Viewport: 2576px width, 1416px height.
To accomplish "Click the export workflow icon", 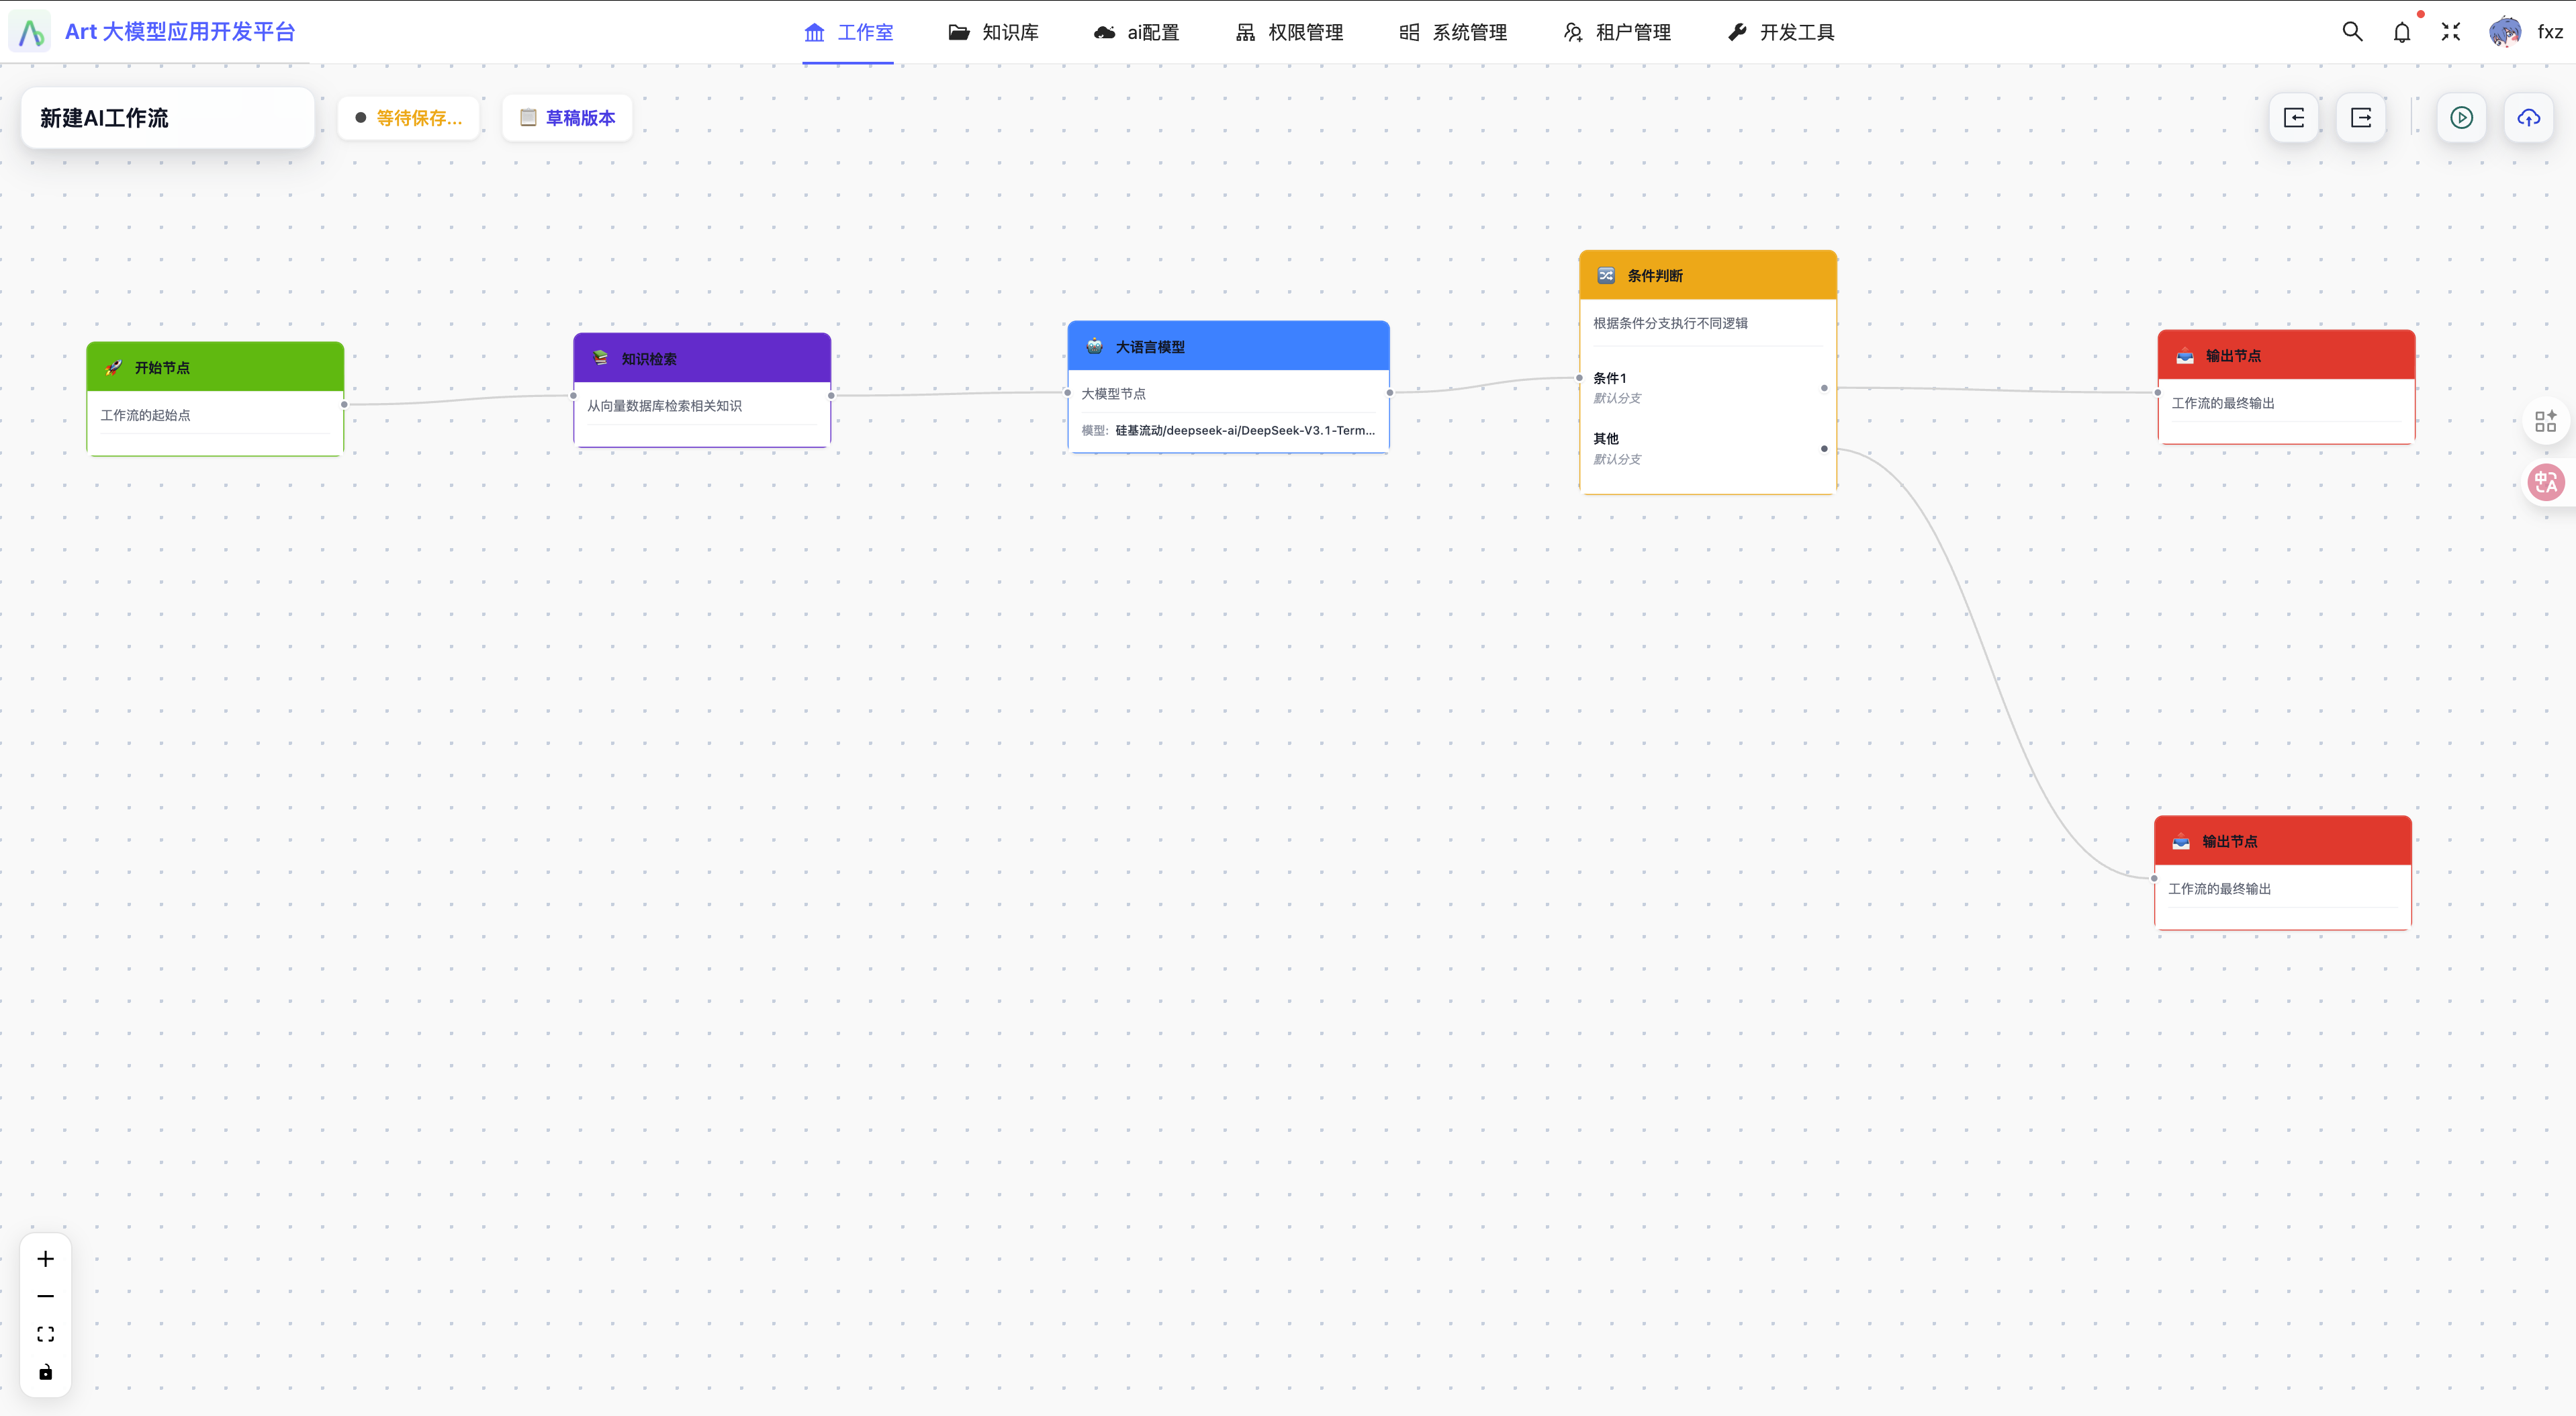I will [x=2361, y=118].
